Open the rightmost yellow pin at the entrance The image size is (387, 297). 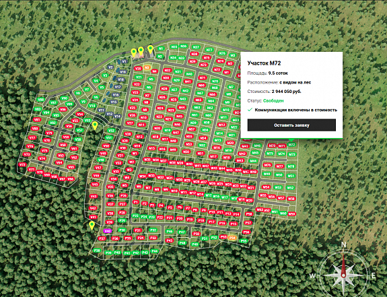pyautogui.click(x=150, y=50)
